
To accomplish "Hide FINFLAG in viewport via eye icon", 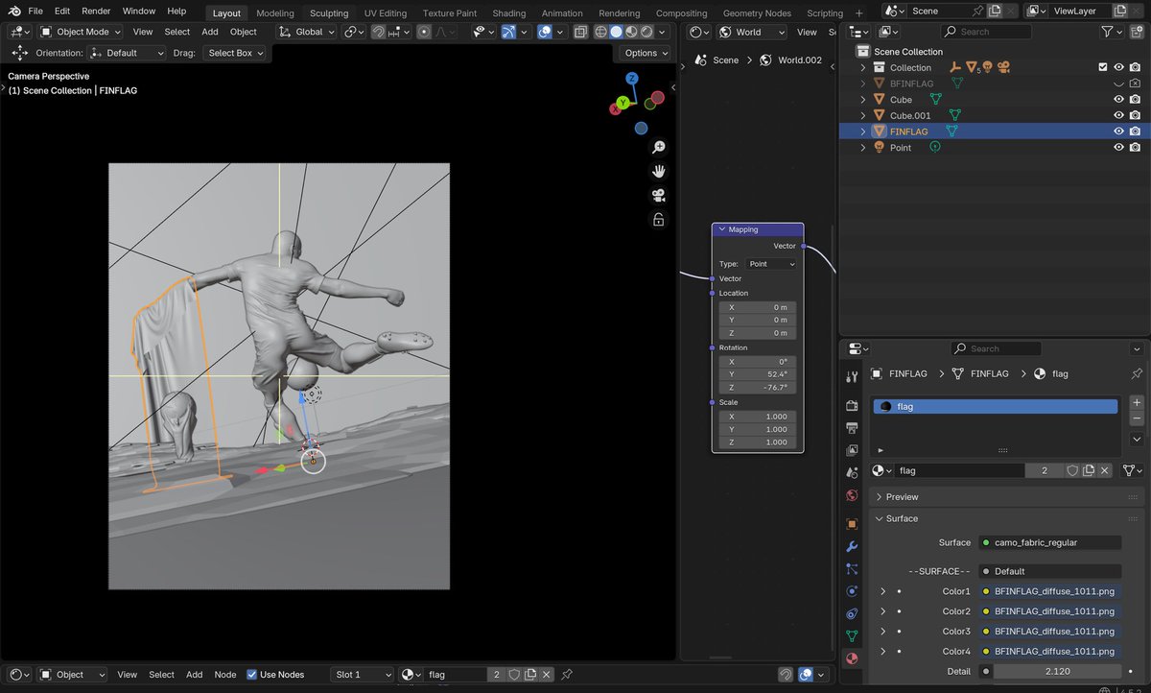I will pos(1118,131).
